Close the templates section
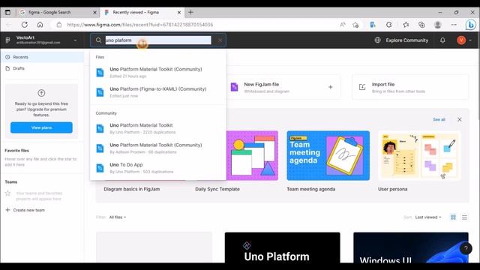Viewport: 480px width, 270px height. pos(460,119)
